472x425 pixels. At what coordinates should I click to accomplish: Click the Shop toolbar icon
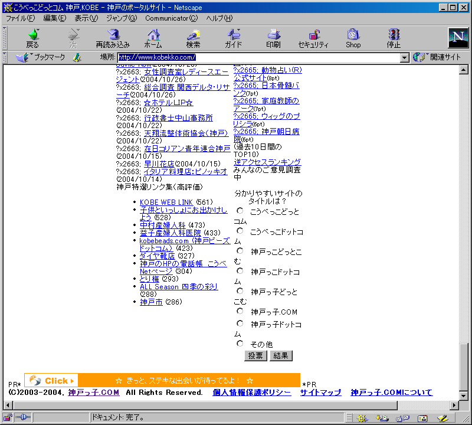(353, 38)
